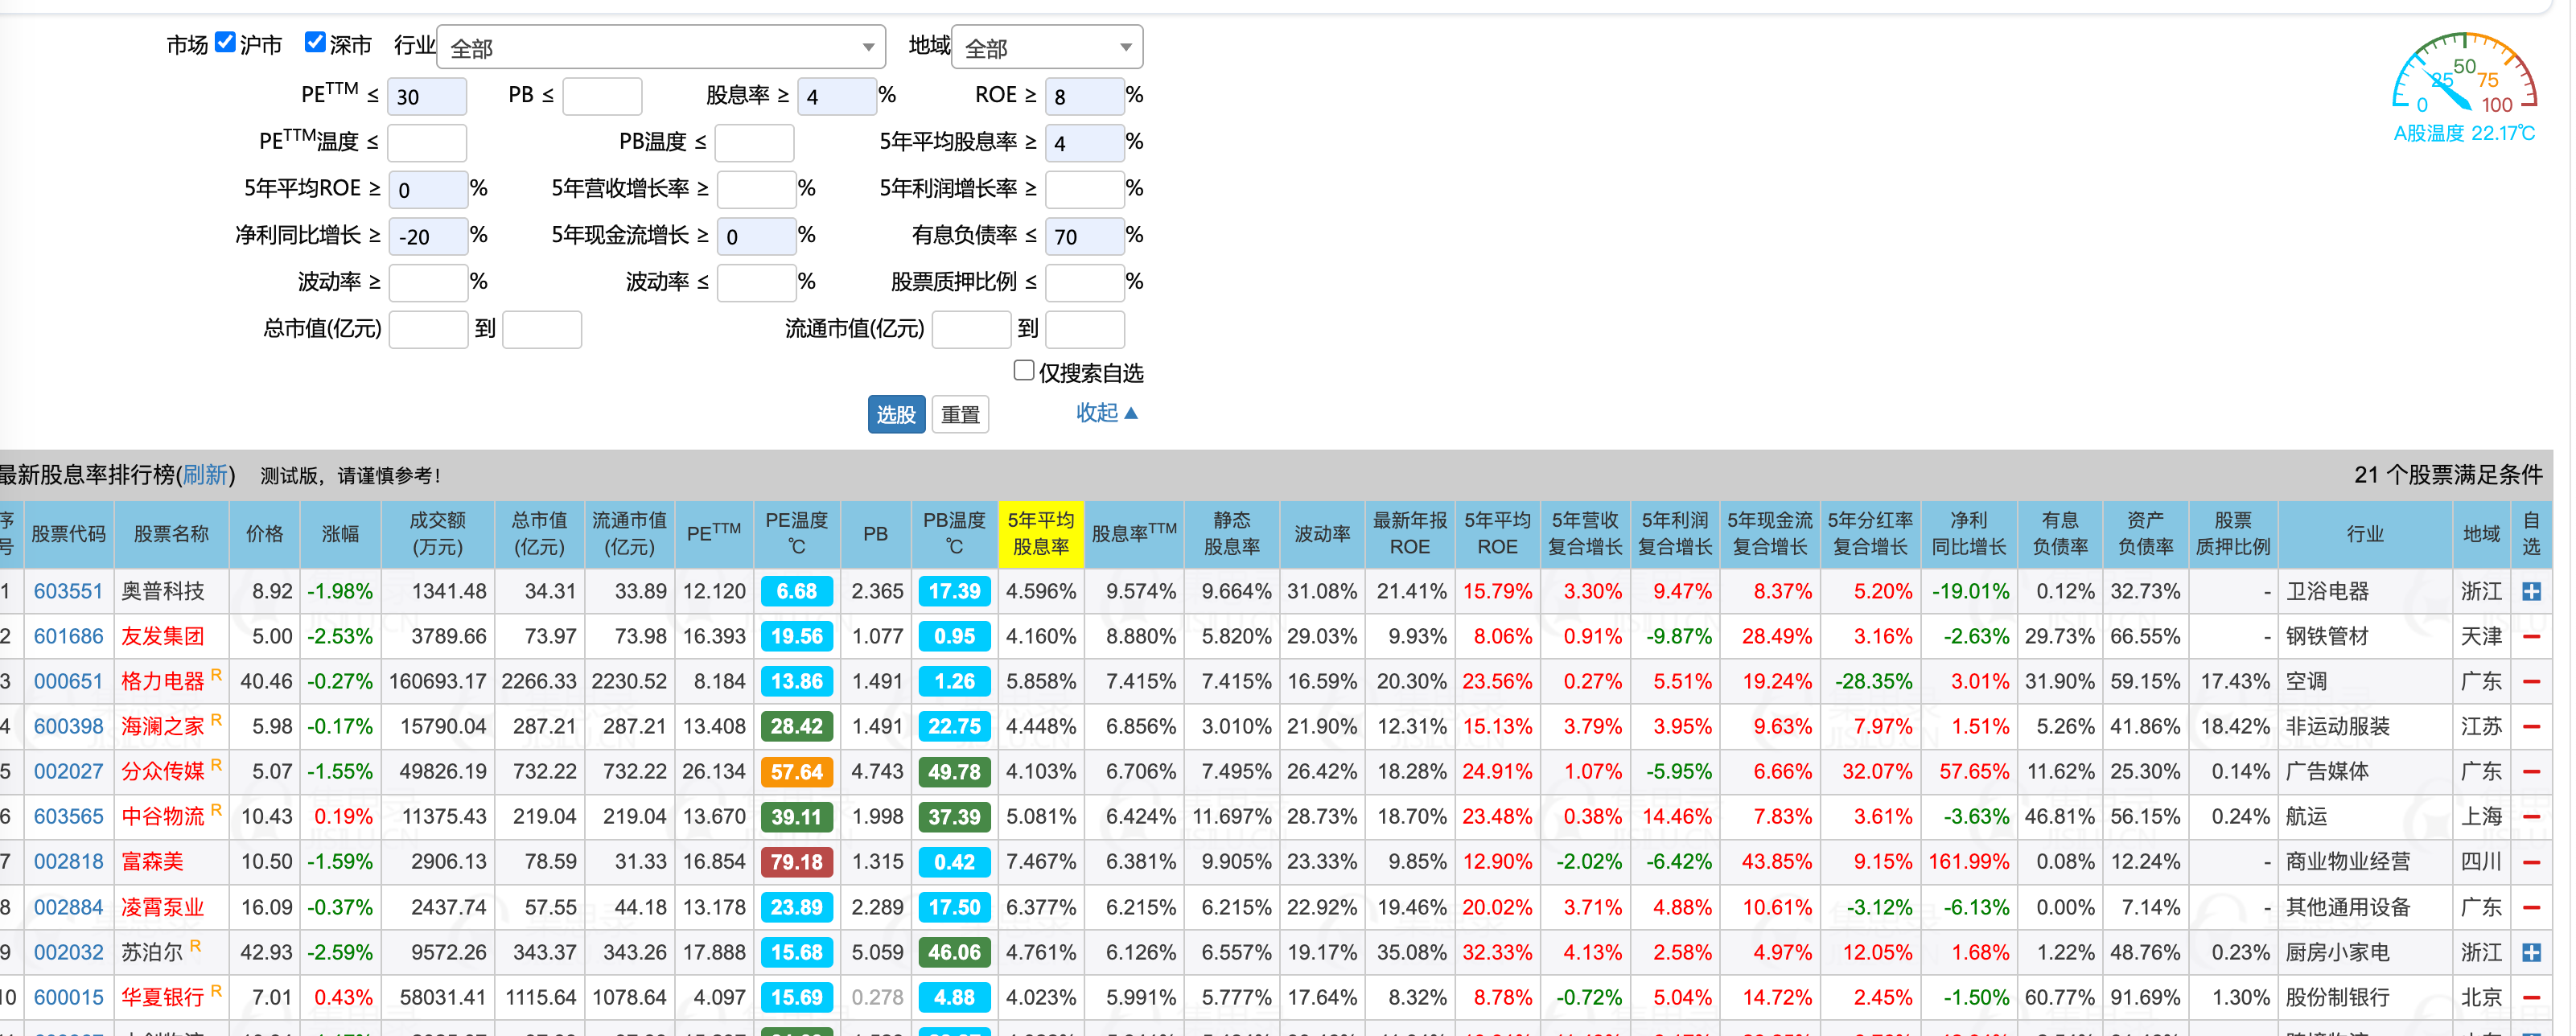
Task: Focus the ROE ≥ input field
Action: tap(1086, 96)
